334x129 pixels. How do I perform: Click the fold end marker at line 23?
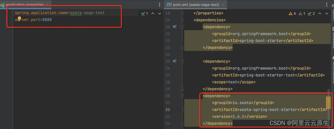click(x=182, y=48)
